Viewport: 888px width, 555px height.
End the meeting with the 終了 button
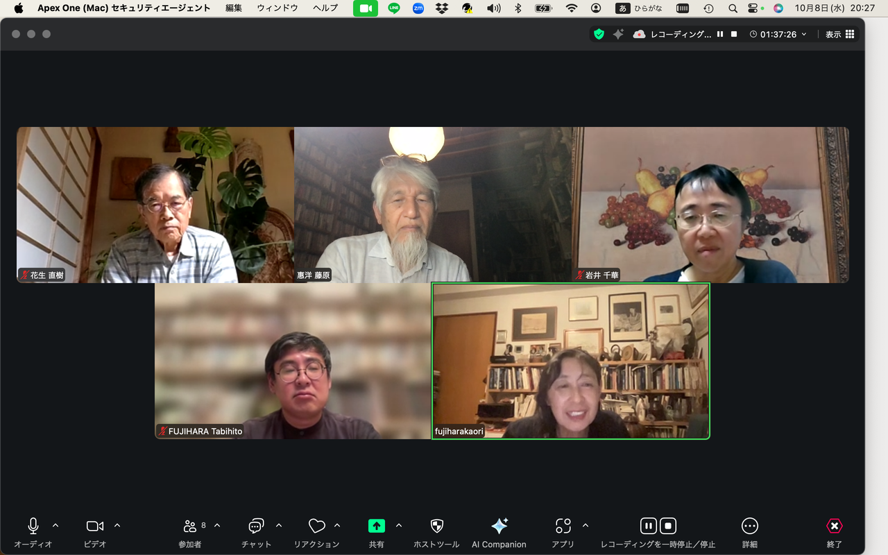point(835,532)
